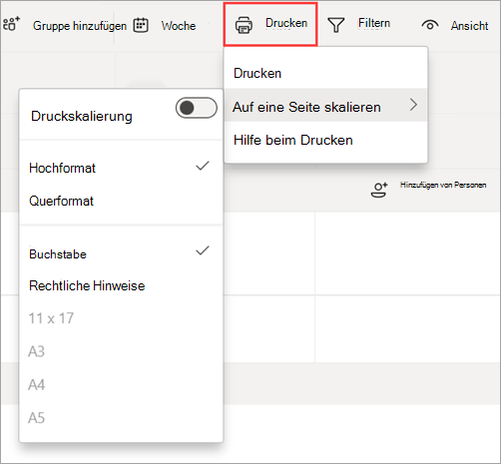Open the Woche view selector
The height and width of the screenshot is (464, 501).
(x=179, y=26)
